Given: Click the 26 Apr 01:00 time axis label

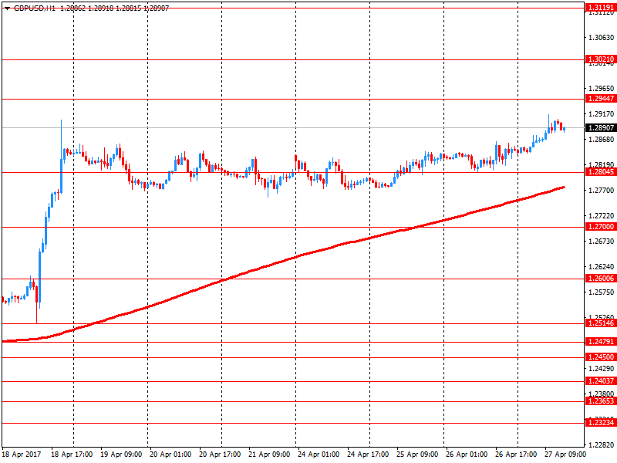Looking at the screenshot, I should tap(467, 455).
